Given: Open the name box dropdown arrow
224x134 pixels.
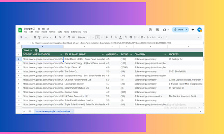Looking at the screenshot, I should [28, 43].
